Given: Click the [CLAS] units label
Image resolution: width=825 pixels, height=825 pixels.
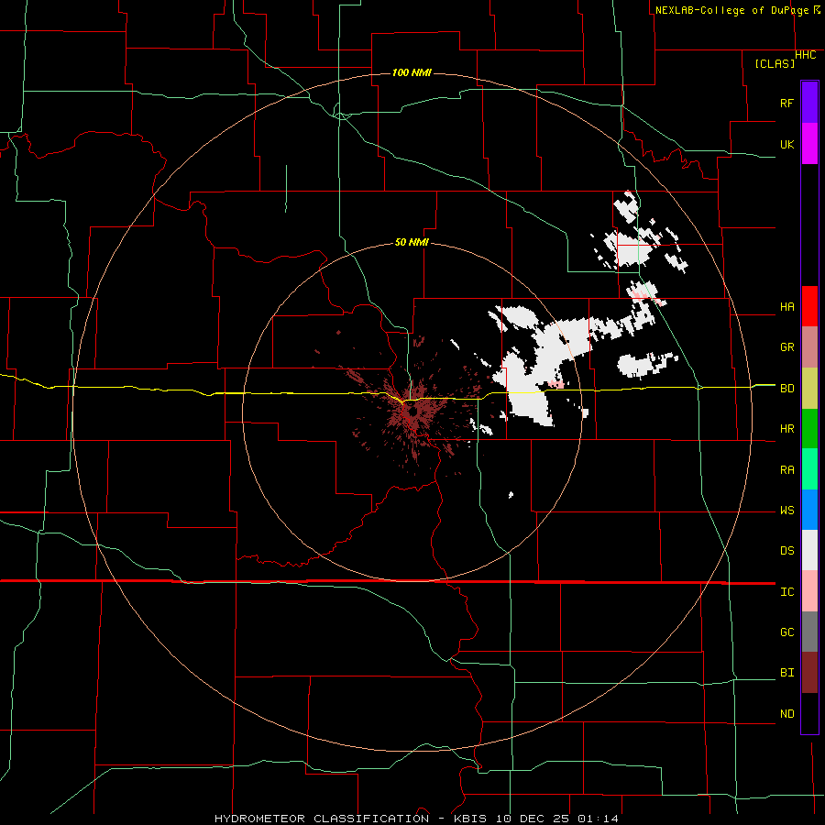Looking at the screenshot, I should (775, 63).
